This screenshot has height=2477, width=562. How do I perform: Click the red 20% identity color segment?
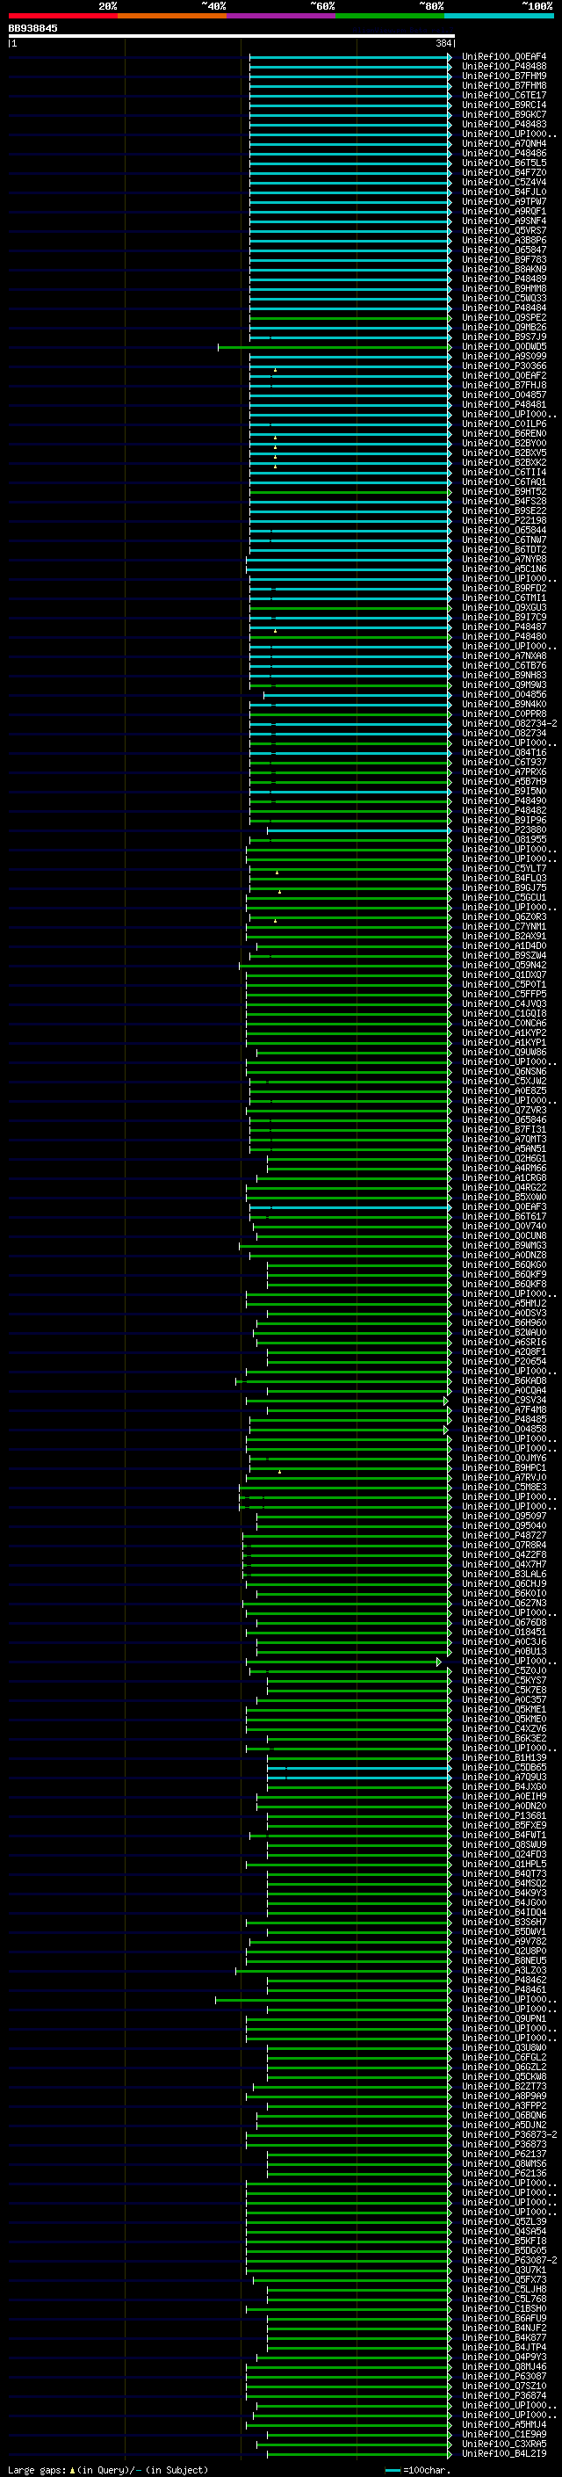tap(62, 16)
